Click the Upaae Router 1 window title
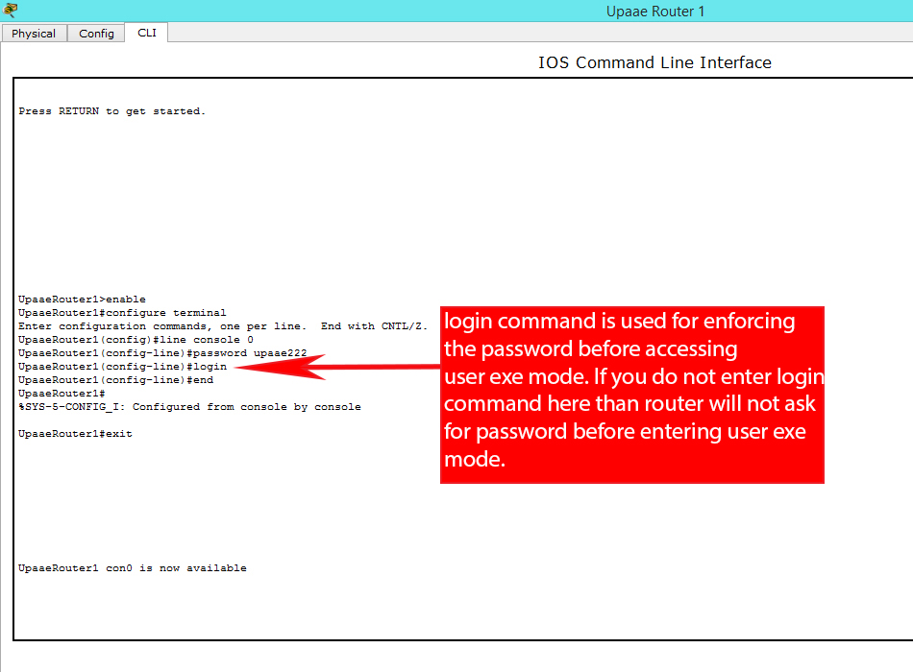Viewport: 913px width, 672px height. [x=655, y=12]
